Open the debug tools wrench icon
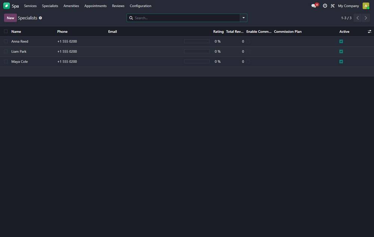The height and width of the screenshot is (237, 374). [332, 6]
